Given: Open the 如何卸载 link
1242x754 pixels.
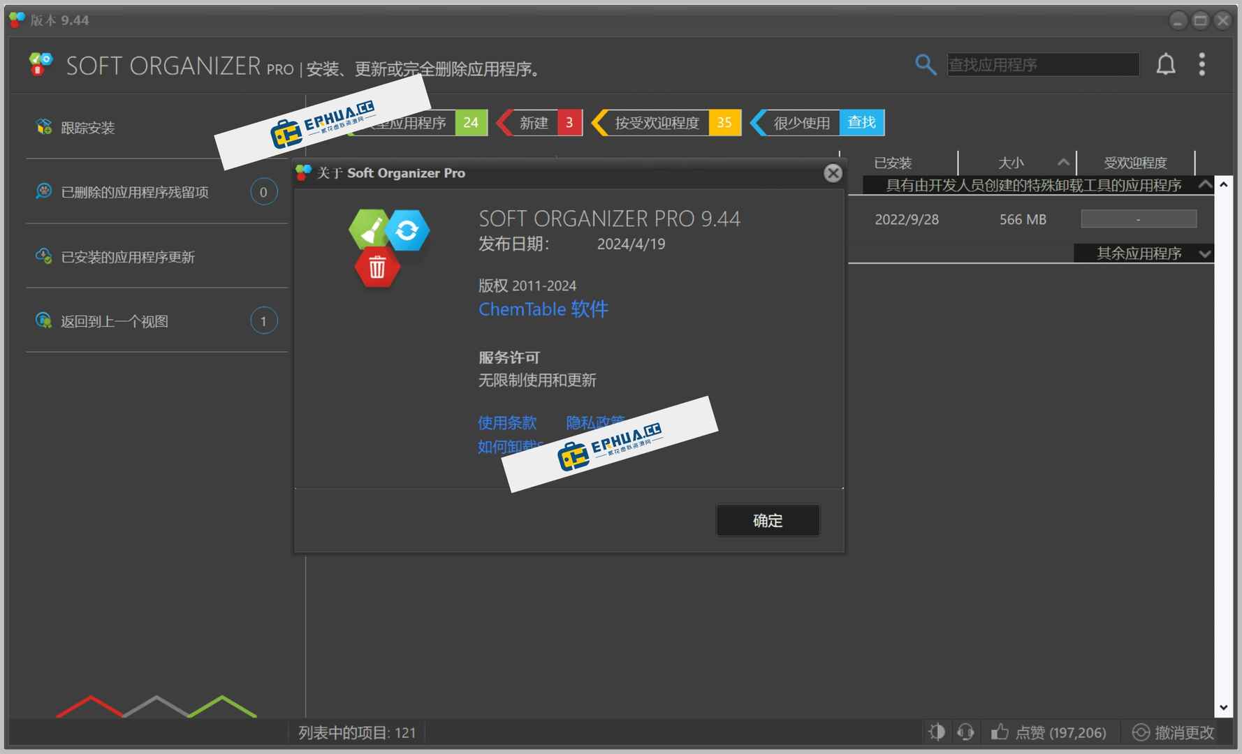Looking at the screenshot, I should pyautogui.click(x=511, y=446).
